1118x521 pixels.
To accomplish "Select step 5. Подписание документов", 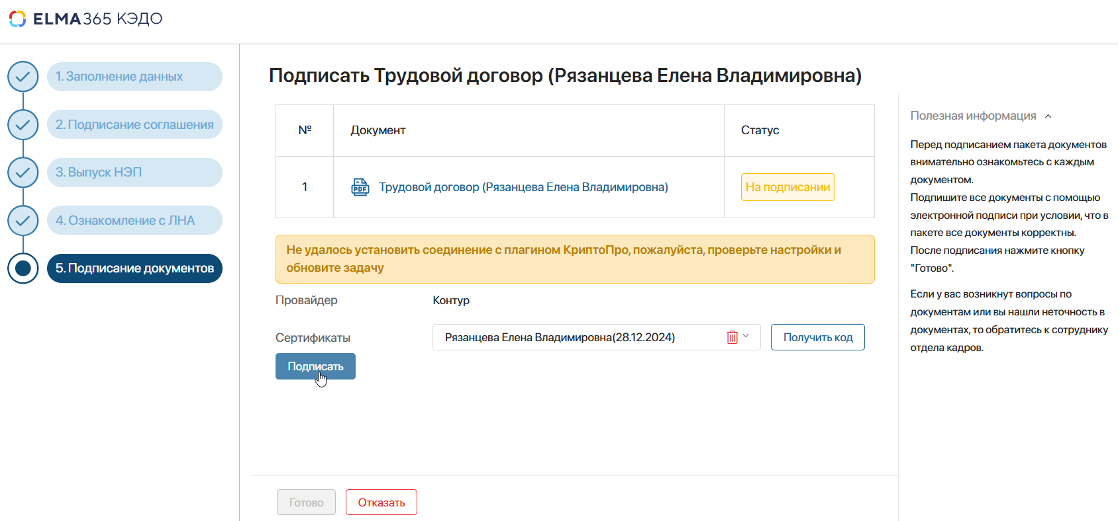I will [134, 268].
